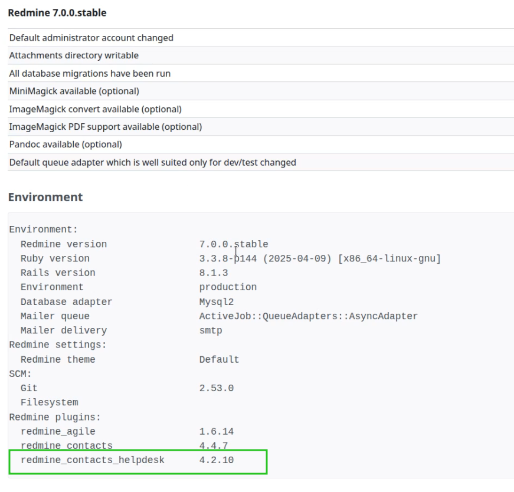
Task: Click the 'Redmine plugins:' label
Action: (55, 417)
